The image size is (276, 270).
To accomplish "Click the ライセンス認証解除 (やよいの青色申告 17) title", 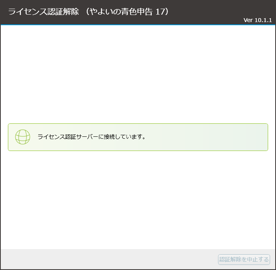I will click(88, 12).
